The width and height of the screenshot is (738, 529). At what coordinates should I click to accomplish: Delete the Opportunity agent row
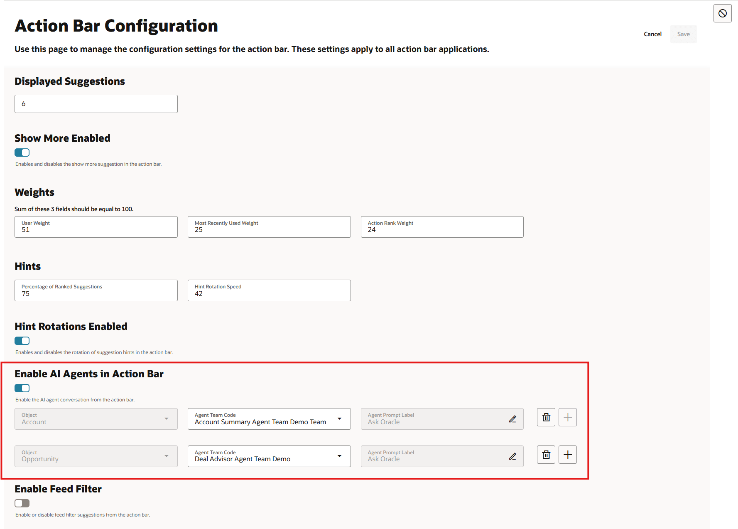[x=546, y=455]
